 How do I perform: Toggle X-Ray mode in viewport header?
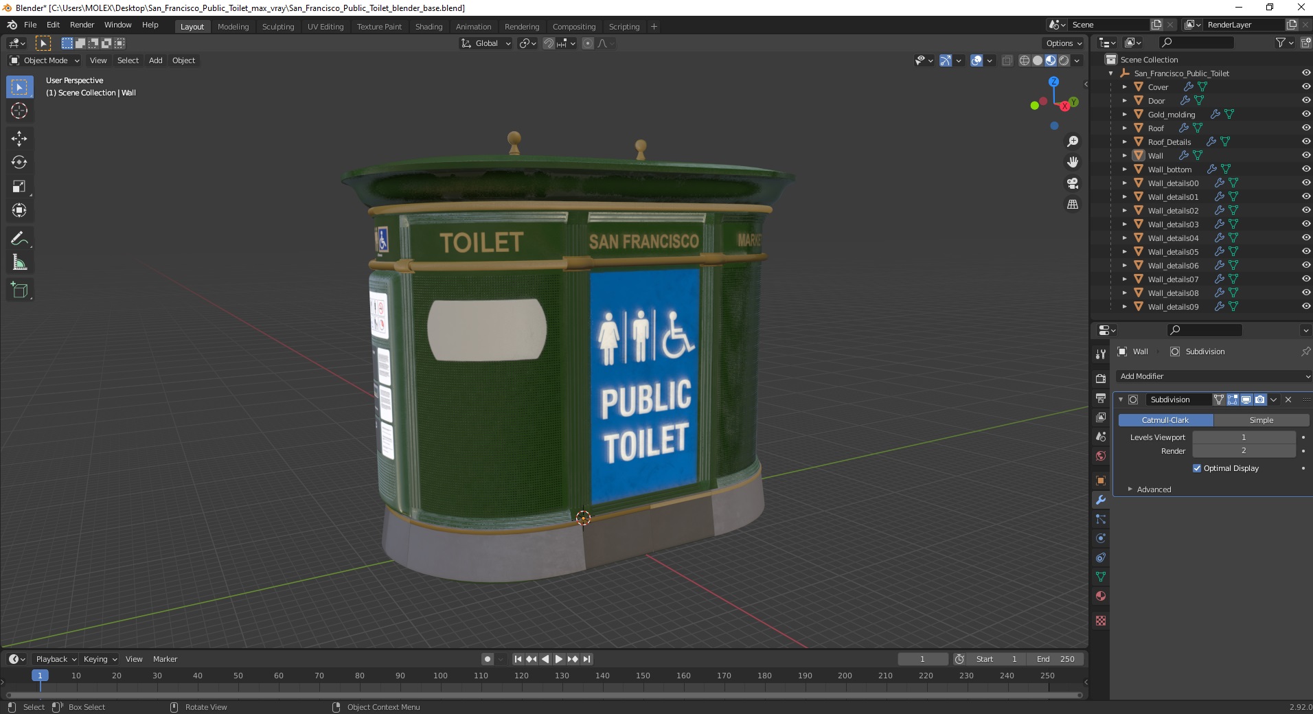tap(1007, 60)
